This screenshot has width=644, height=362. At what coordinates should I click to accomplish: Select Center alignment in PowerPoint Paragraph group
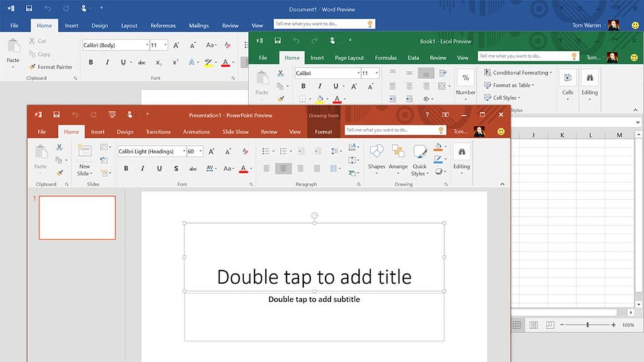pyautogui.click(x=284, y=168)
